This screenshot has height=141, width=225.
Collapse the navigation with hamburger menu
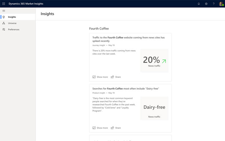4,11
